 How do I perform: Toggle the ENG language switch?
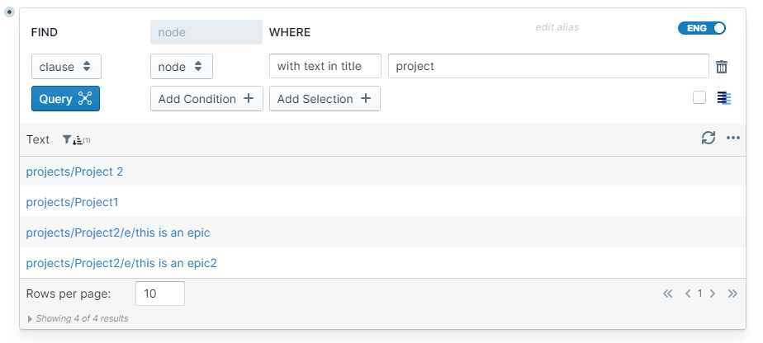(x=701, y=28)
